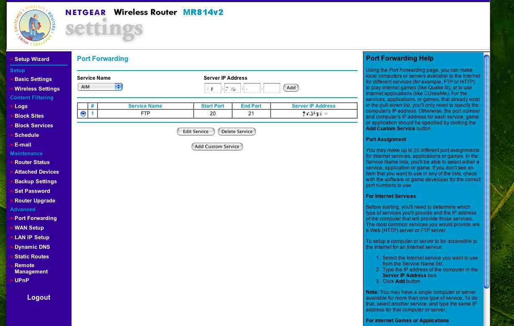Select the FTP service radio button

click(83, 114)
